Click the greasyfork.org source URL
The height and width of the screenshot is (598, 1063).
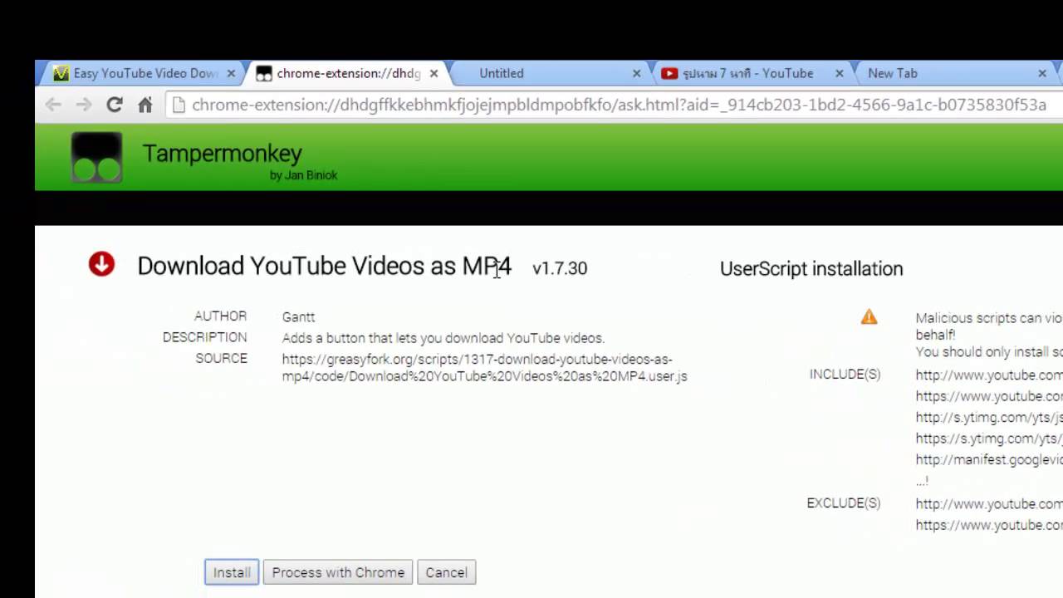[x=484, y=367]
